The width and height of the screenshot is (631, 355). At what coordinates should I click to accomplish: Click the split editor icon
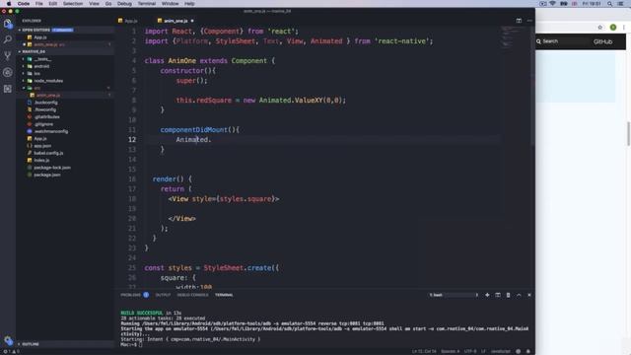(x=519, y=21)
